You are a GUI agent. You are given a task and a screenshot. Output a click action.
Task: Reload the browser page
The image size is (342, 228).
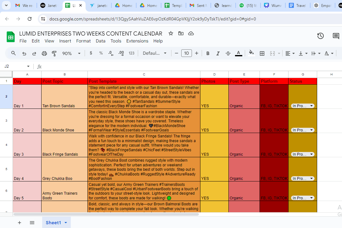pyautogui.click(x=30, y=19)
